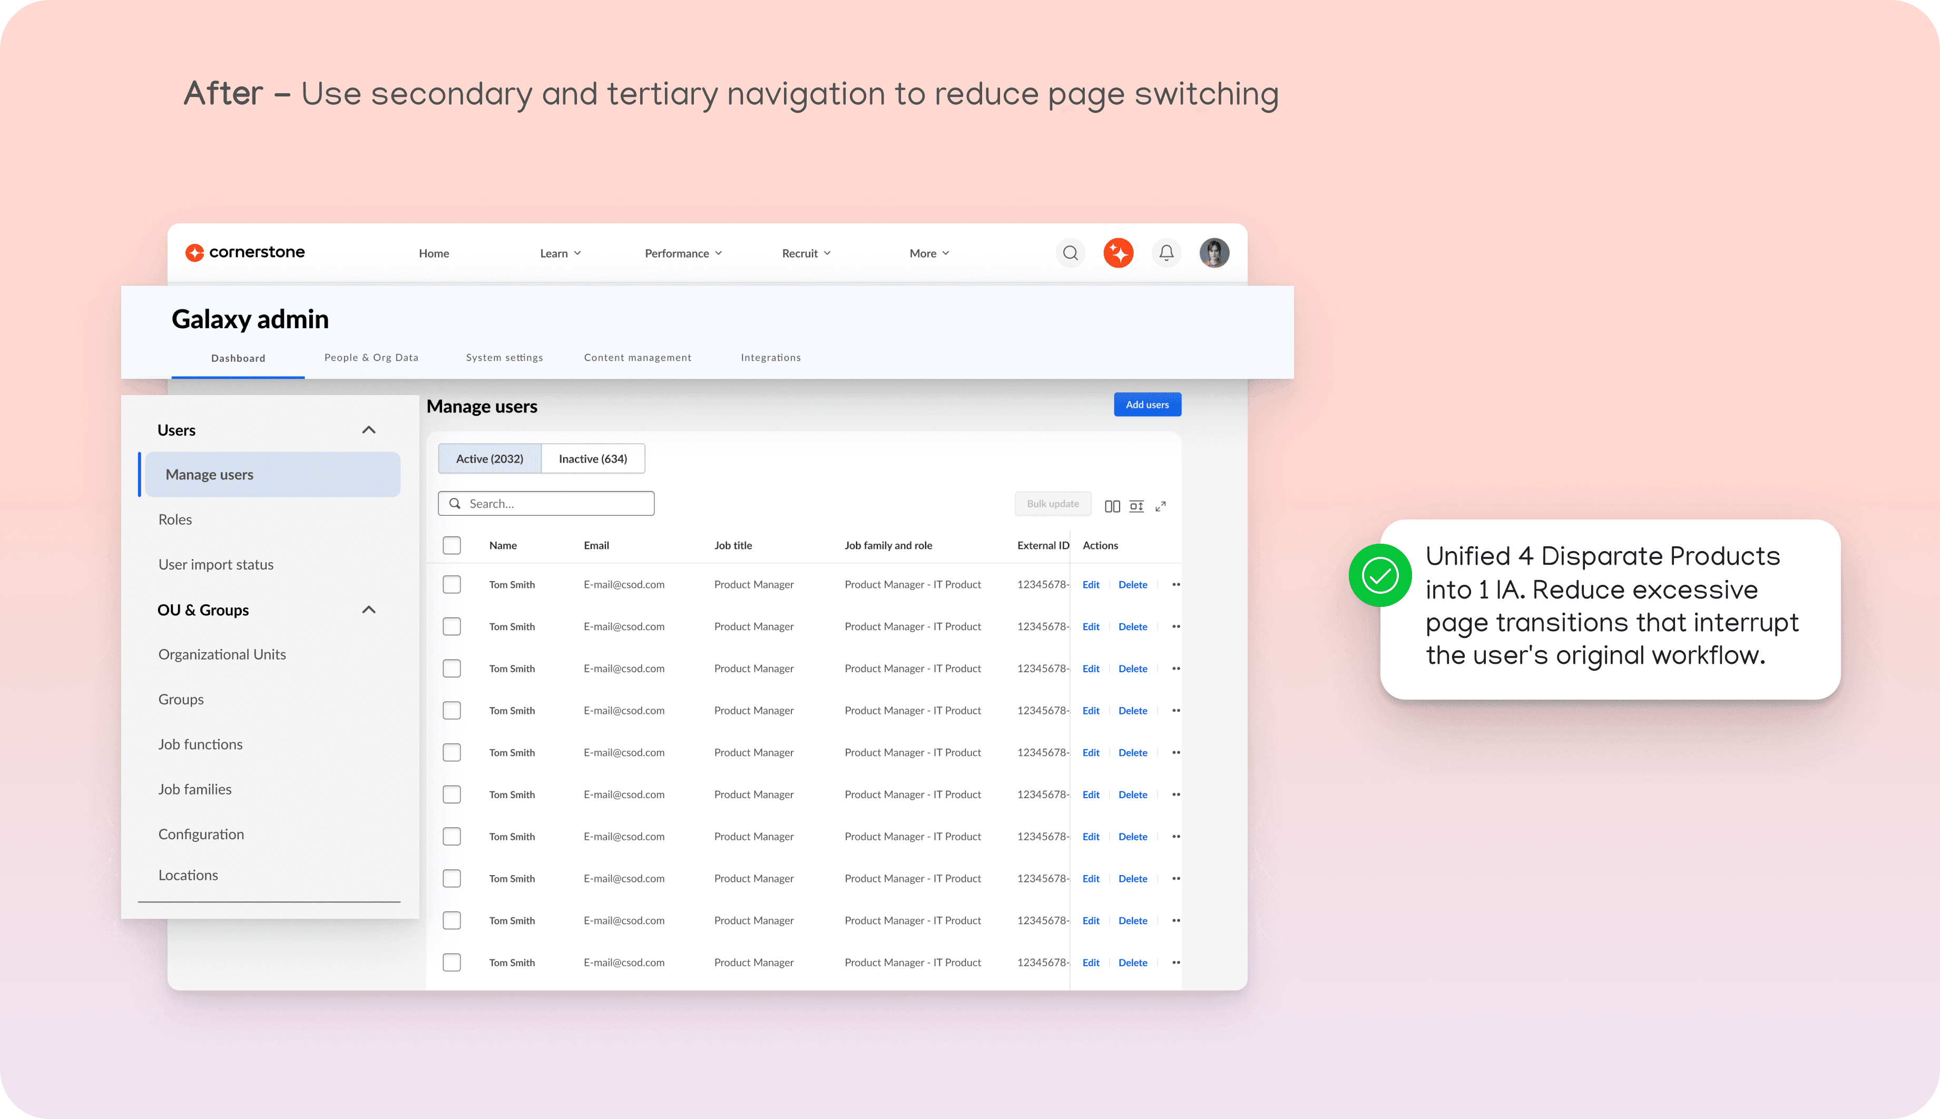Open notifications bell icon
Screen dimensions: 1940x1119
[x=1166, y=253]
